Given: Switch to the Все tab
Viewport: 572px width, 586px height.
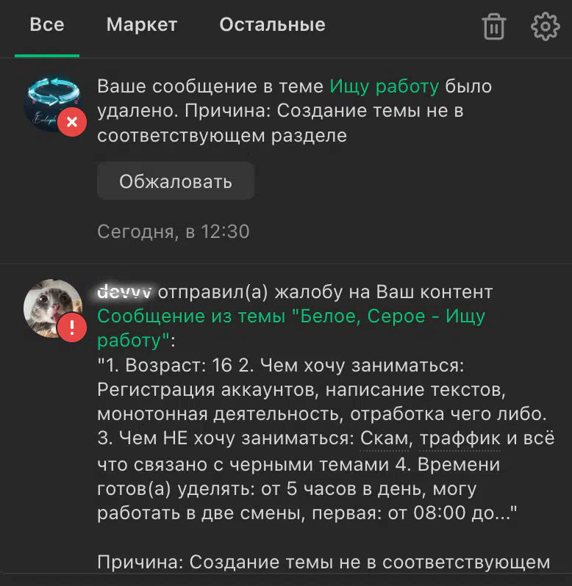Looking at the screenshot, I should pos(47,25).
